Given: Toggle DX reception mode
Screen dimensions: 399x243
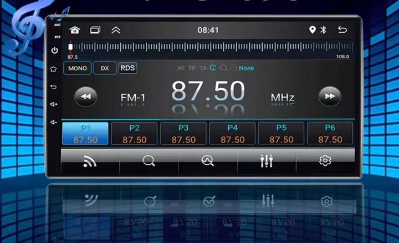Looking at the screenshot, I should pyautogui.click(x=105, y=68).
